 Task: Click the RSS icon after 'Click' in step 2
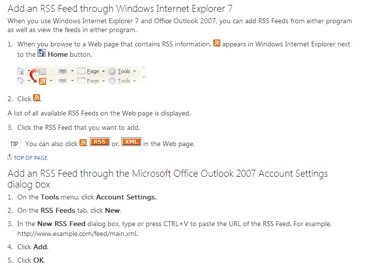[37, 98]
